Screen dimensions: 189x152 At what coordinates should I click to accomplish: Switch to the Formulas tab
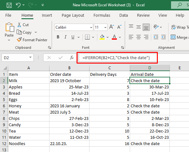(x=102, y=15)
